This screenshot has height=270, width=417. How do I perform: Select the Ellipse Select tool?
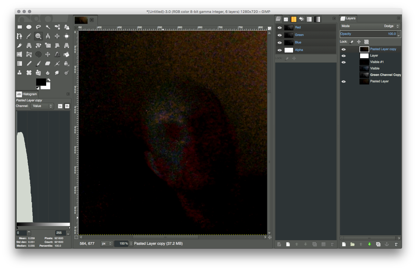pos(29,27)
